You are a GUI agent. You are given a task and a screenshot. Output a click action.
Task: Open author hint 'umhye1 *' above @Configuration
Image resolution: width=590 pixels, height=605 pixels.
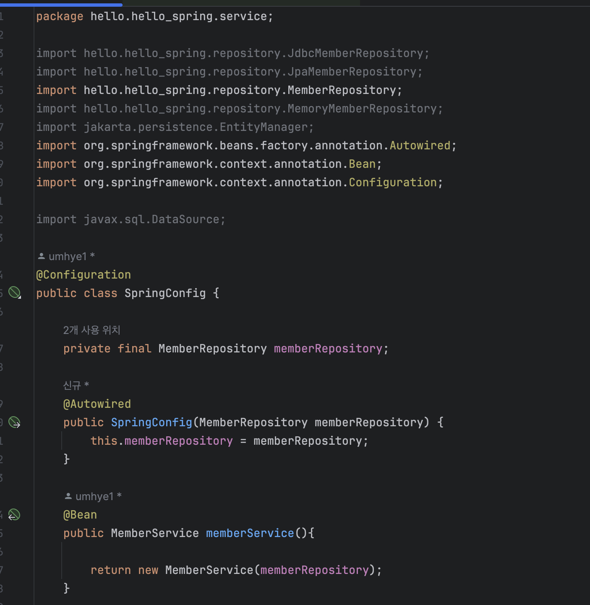coord(66,256)
